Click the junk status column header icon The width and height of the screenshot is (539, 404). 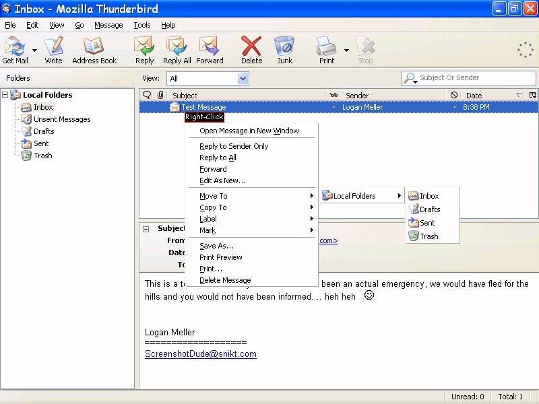453,95
